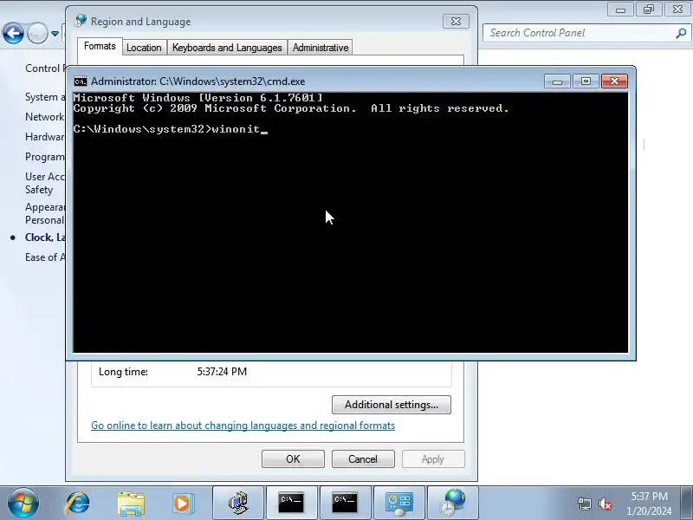Click inside the command prompt console area
This screenshot has width=693, height=520.
pos(350,223)
